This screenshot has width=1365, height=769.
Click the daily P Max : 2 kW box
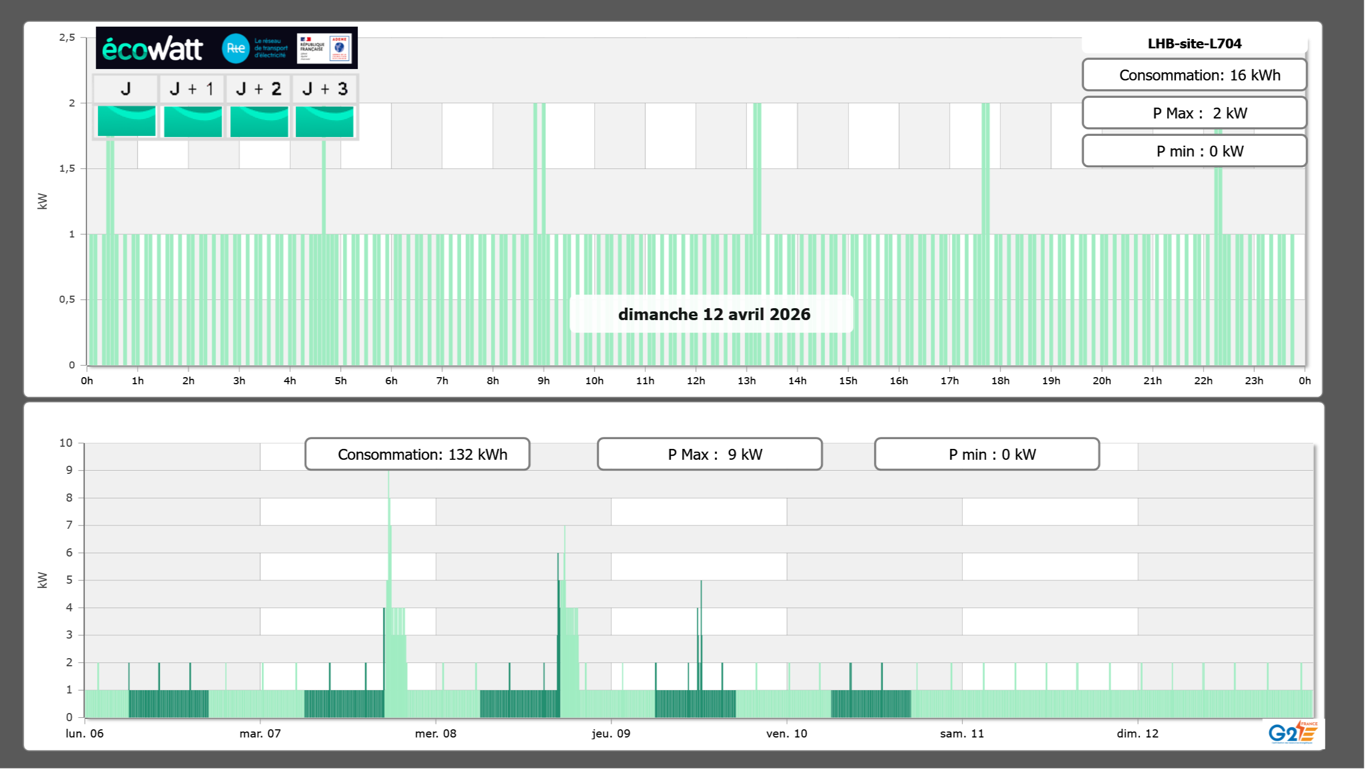1194,113
